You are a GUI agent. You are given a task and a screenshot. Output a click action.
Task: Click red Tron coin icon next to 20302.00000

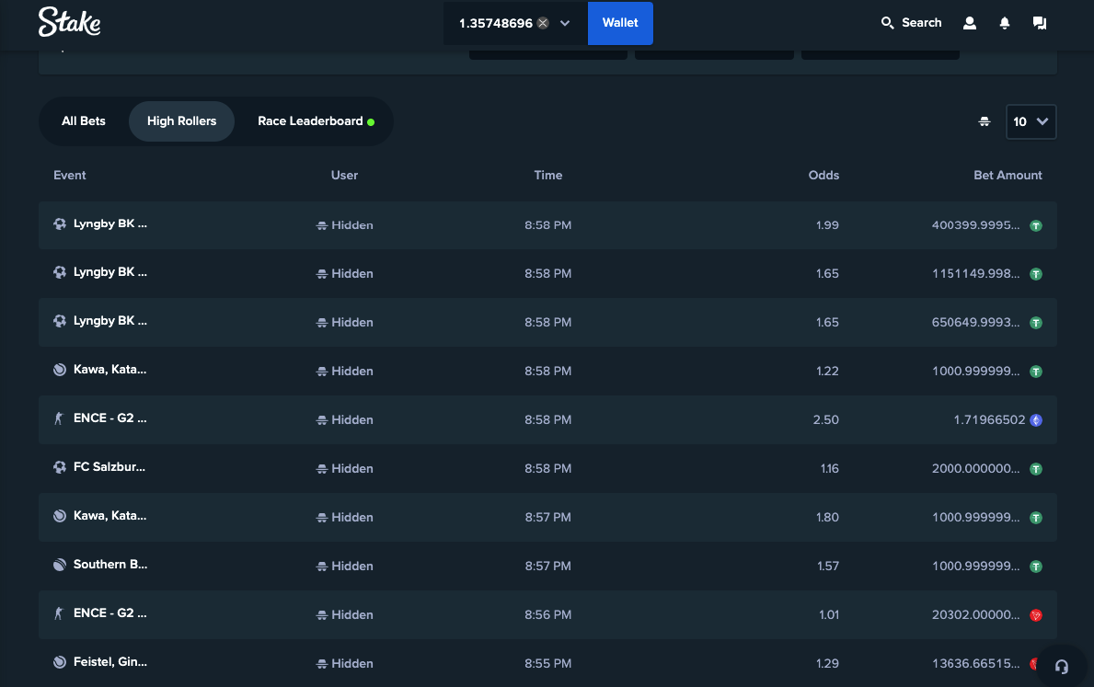click(x=1036, y=615)
